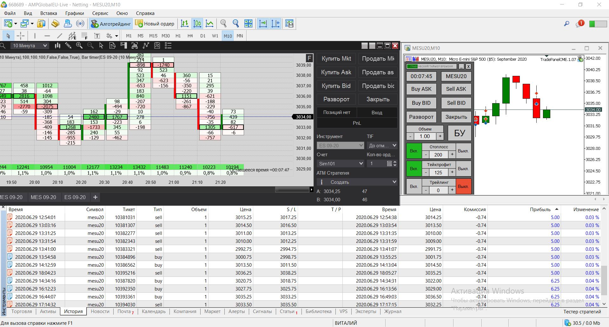The height and width of the screenshot is (327, 609).
Task: Turn on Стоплосс with green Вкл. button
Action: 414,151
